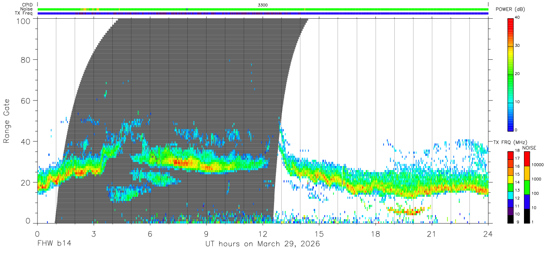Viewport: 549px width, 253px height.
Task: Click the UT hours tick label 18
Action: 376,234
